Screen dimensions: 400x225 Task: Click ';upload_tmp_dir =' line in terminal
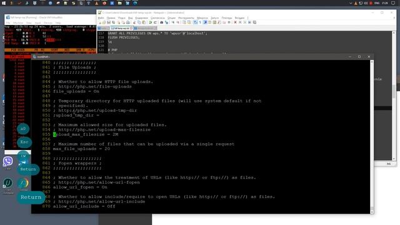pos(76,115)
